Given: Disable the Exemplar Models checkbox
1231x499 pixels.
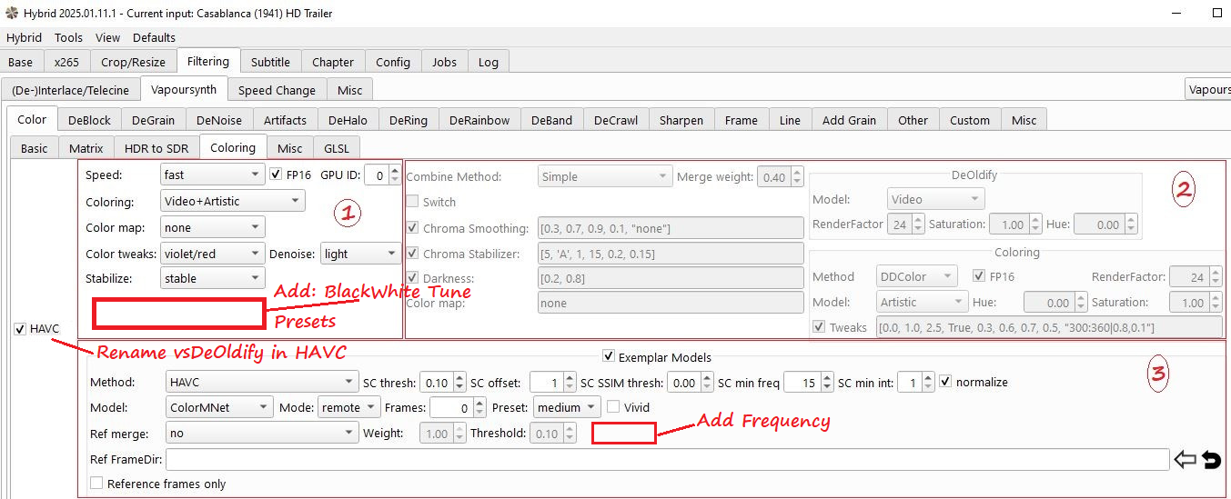Looking at the screenshot, I should coord(609,357).
